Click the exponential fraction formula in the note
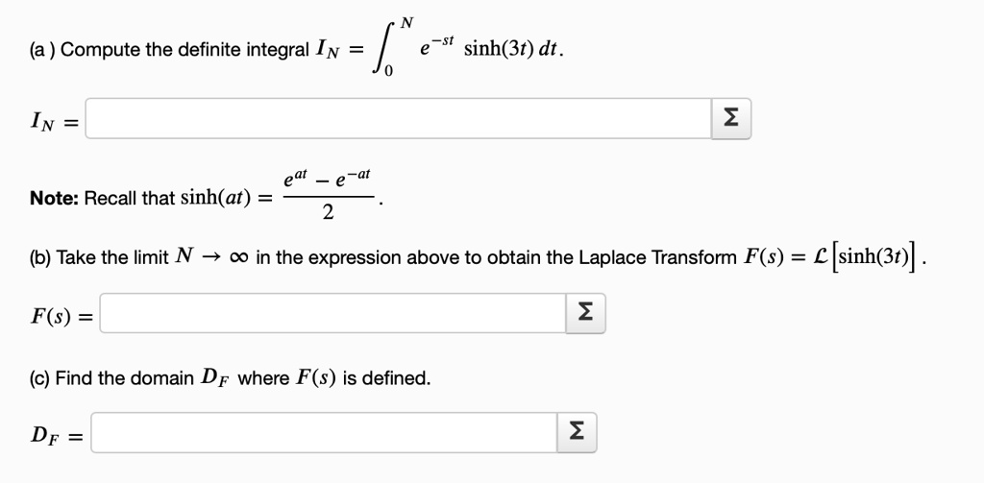This screenshot has width=984, height=483. (328, 195)
